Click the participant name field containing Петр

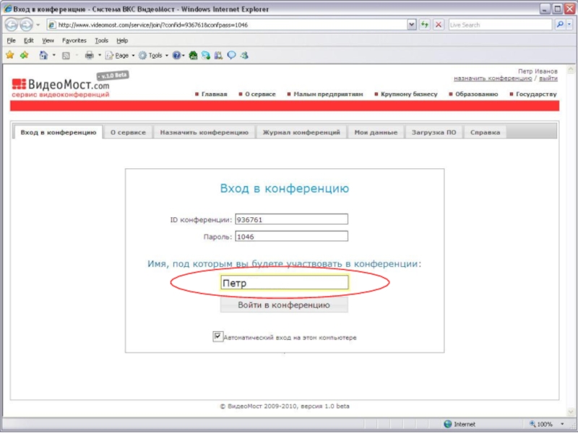point(284,283)
